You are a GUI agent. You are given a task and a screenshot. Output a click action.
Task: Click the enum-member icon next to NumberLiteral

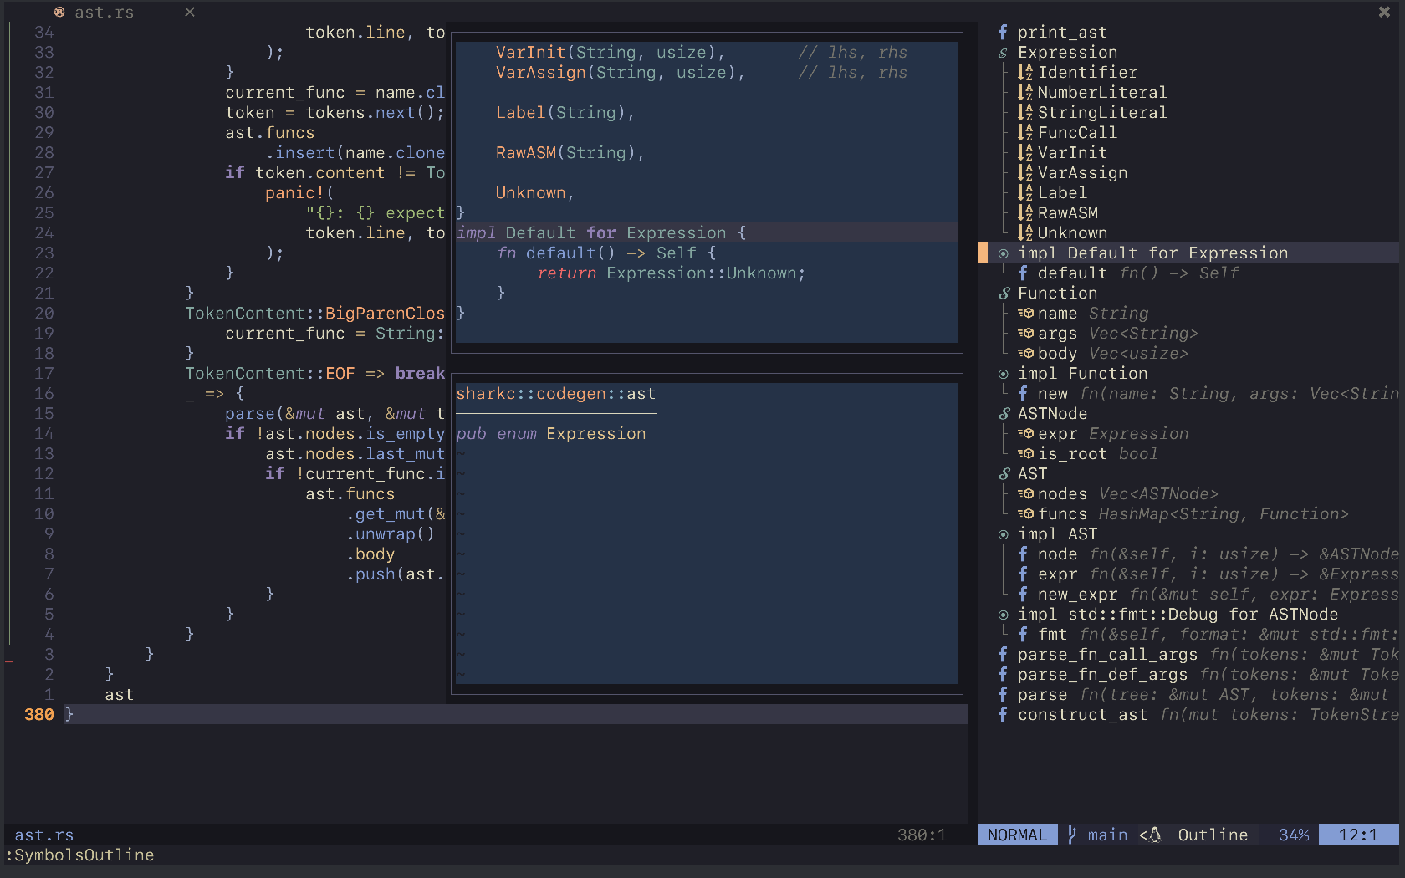coord(1025,92)
